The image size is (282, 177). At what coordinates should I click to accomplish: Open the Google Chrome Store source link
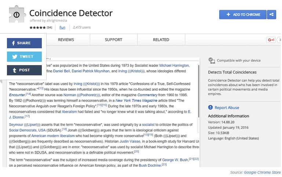(262, 173)
